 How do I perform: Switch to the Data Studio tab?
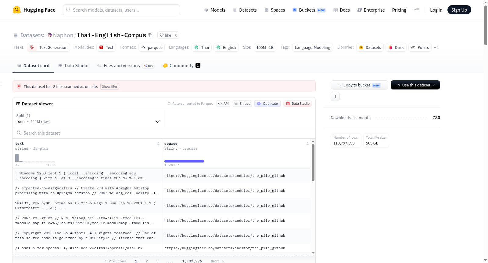(74, 65)
